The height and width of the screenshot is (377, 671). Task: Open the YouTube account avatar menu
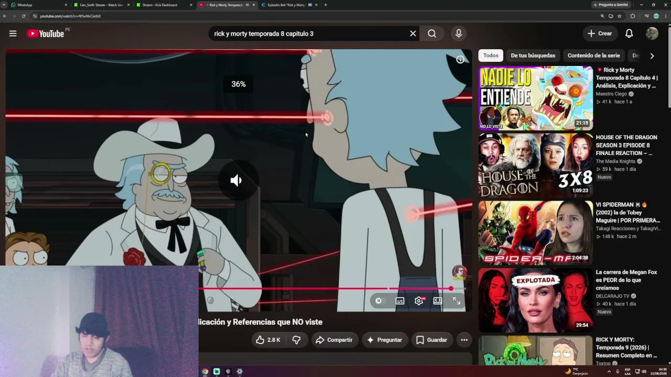pyautogui.click(x=652, y=34)
